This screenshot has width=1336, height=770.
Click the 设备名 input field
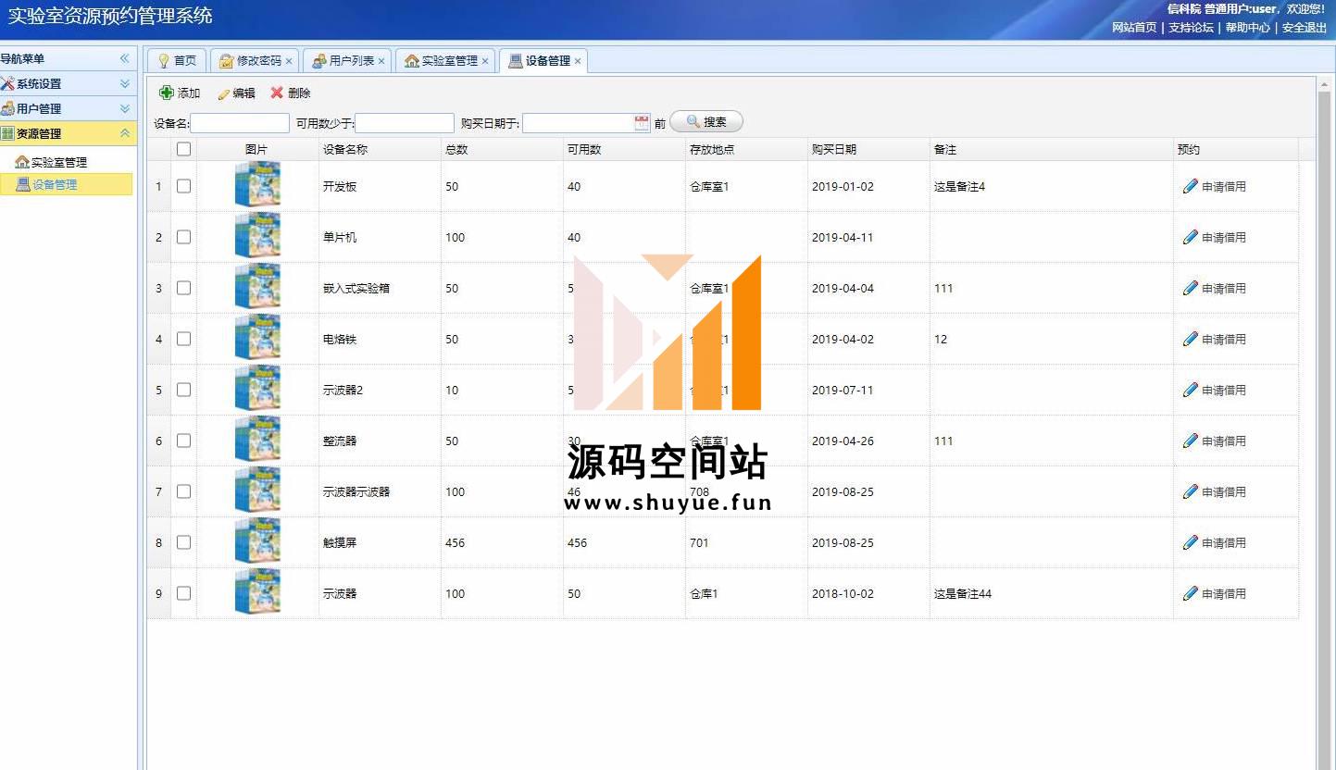(240, 123)
